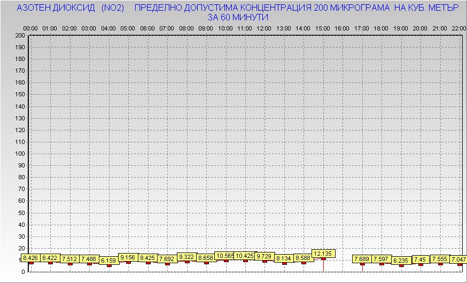Select the 9.322 data label
Screen dimensions: 467x283
coord(187,257)
